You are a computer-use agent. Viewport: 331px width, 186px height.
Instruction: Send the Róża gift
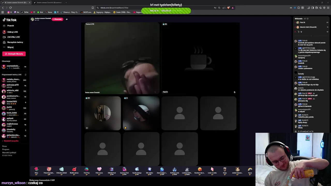point(36,171)
